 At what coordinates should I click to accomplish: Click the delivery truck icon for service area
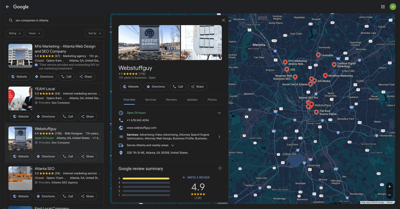click(x=121, y=145)
